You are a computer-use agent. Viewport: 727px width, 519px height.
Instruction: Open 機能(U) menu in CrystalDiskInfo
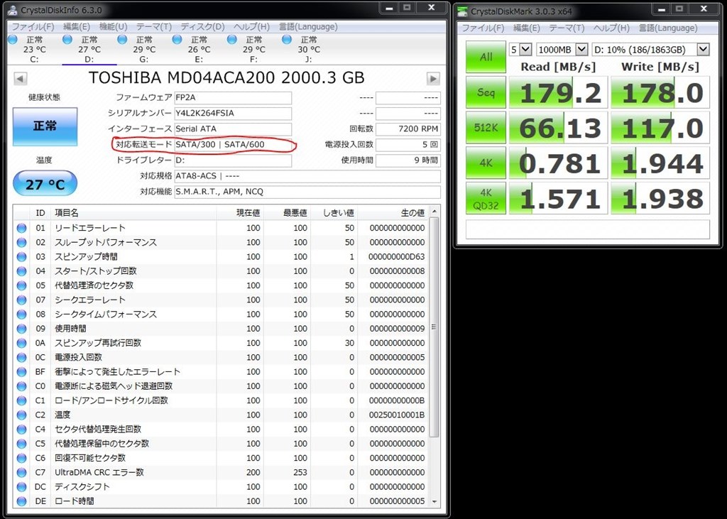click(x=113, y=27)
